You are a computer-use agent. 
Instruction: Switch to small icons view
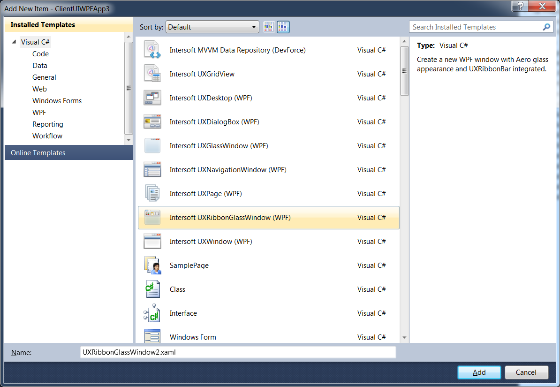(x=269, y=27)
